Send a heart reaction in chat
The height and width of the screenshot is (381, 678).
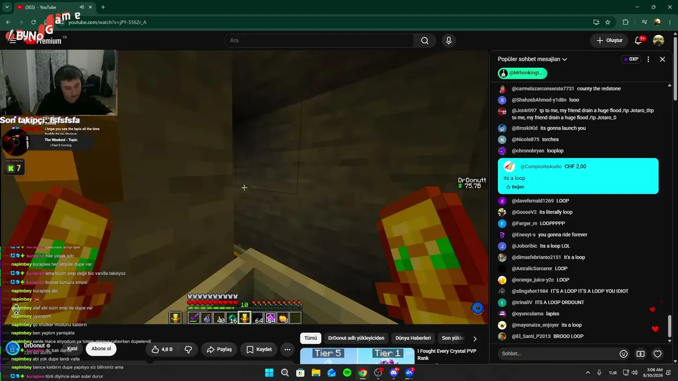657,353
